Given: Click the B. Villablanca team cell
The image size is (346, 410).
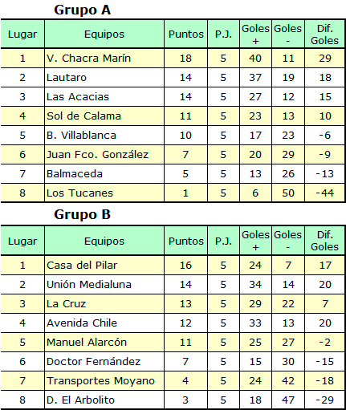Looking at the screenshot, I should point(104,135).
